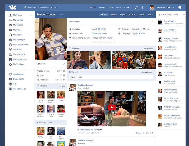189x146 pixels.
Task: Share the Sheldon and his cats post
Action: tap(140, 133)
